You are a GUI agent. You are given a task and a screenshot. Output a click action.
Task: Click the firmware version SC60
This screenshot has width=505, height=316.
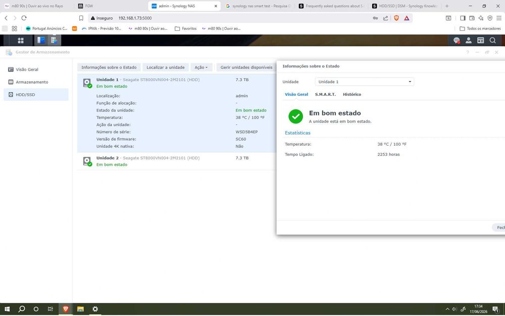(x=240, y=139)
